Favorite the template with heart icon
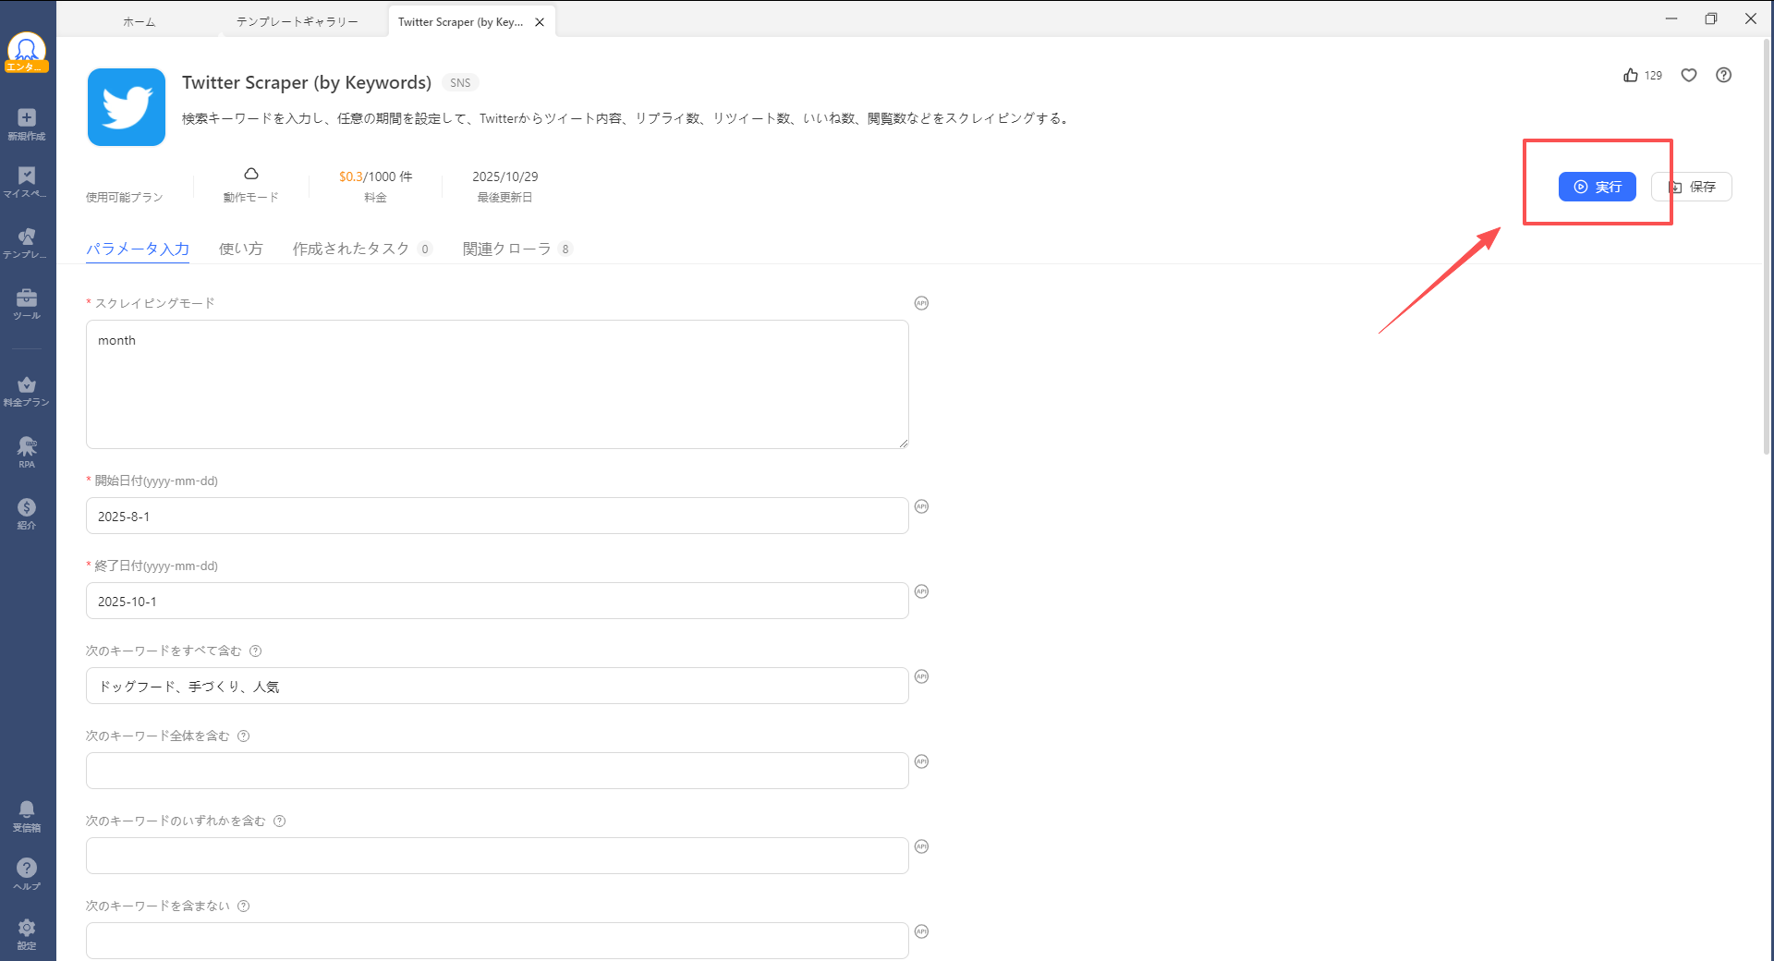 [1689, 76]
